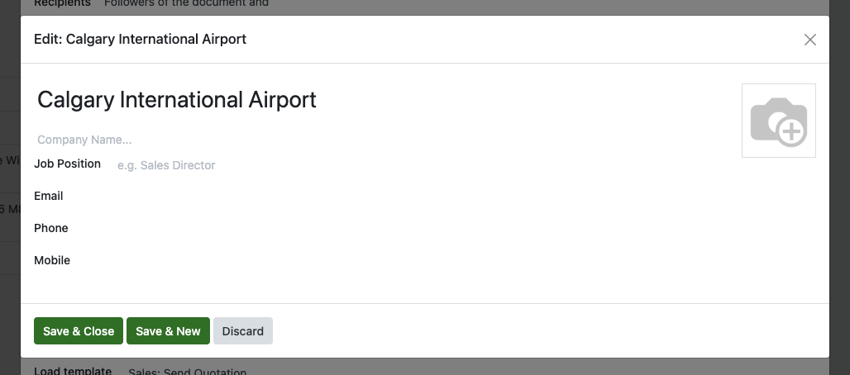This screenshot has height=375, width=850.
Task: Click the Followers of the document text
Action: pos(186,4)
